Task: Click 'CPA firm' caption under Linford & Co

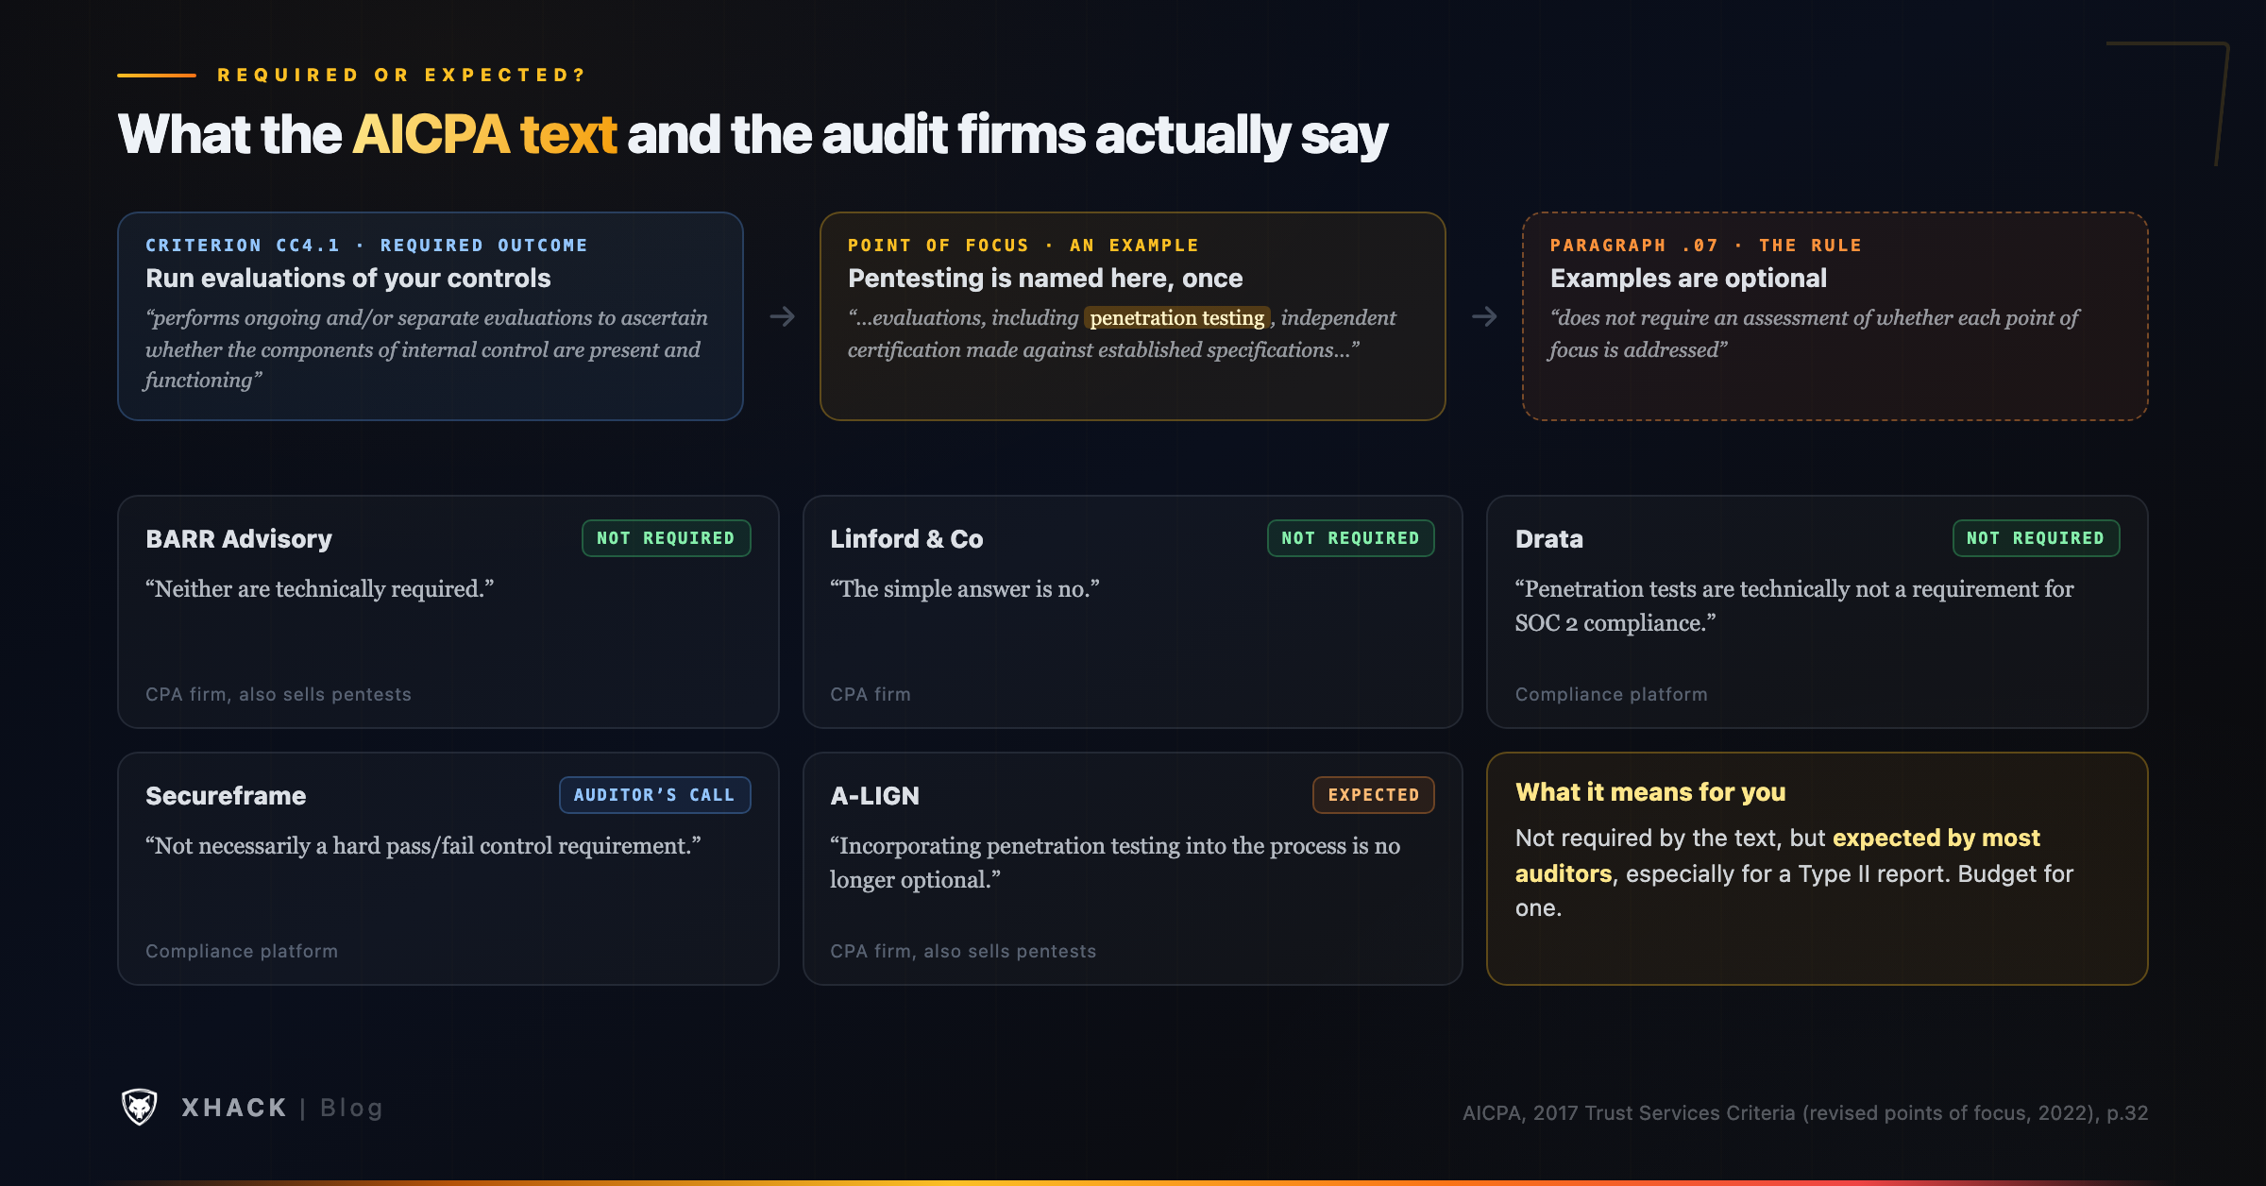Action: (x=871, y=694)
